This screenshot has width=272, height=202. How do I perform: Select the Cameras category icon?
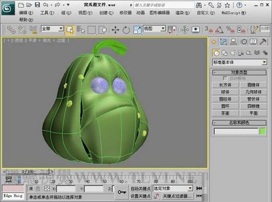click(x=240, y=53)
